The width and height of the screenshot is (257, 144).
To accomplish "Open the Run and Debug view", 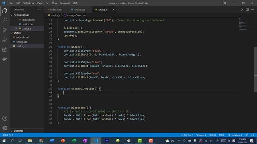I will [x=5, y=40].
